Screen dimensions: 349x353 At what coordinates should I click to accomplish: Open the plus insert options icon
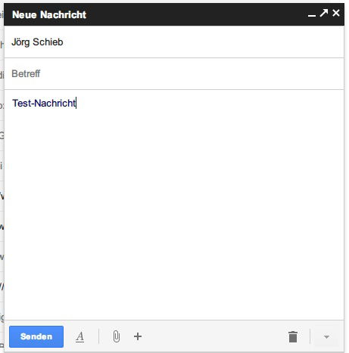tap(138, 336)
